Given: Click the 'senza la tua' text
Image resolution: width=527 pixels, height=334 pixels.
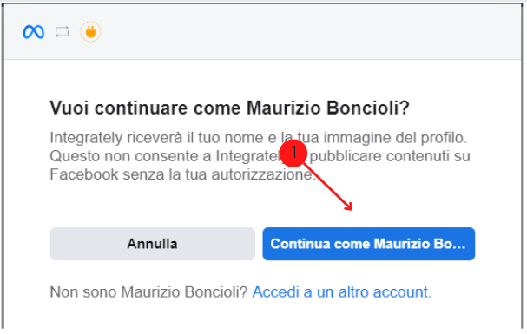Looking at the screenshot, I should click(165, 174).
